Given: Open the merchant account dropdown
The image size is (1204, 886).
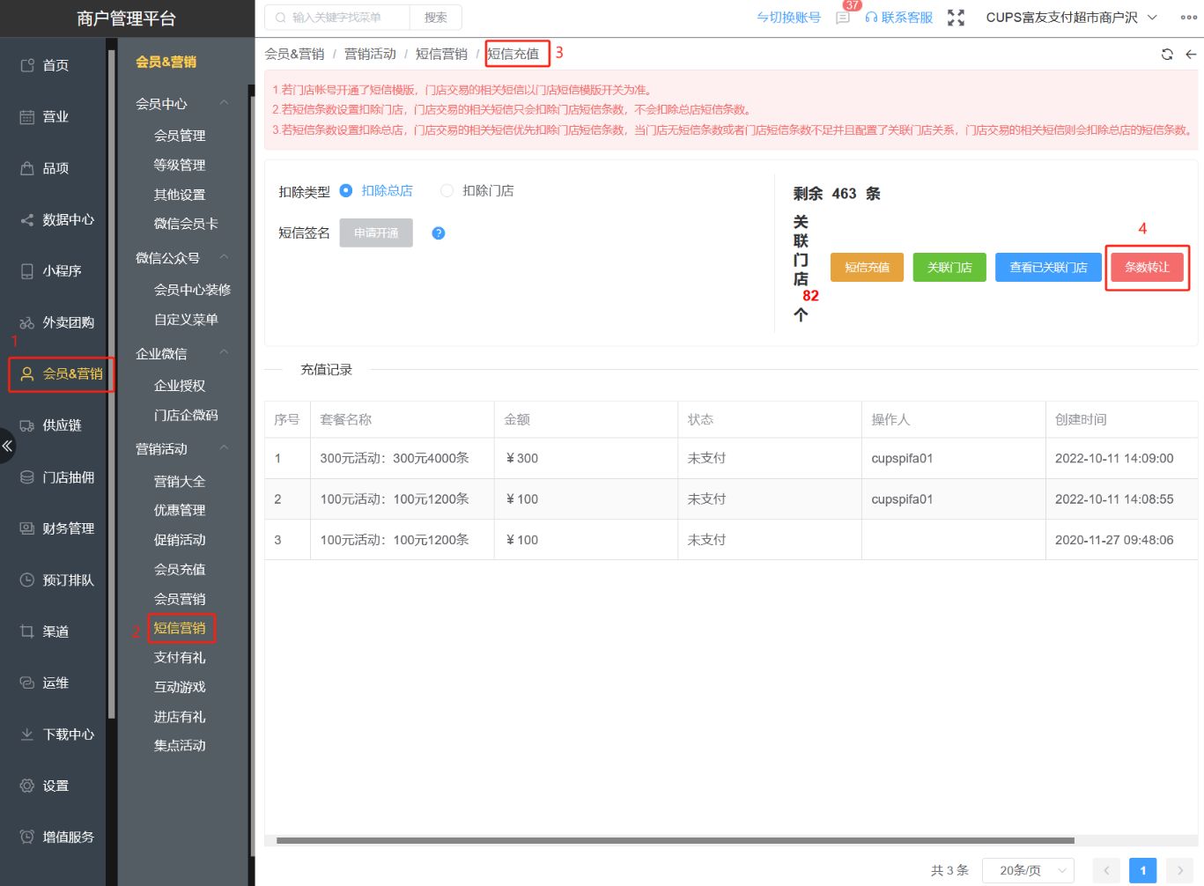Looking at the screenshot, I should [x=1072, y=17].
